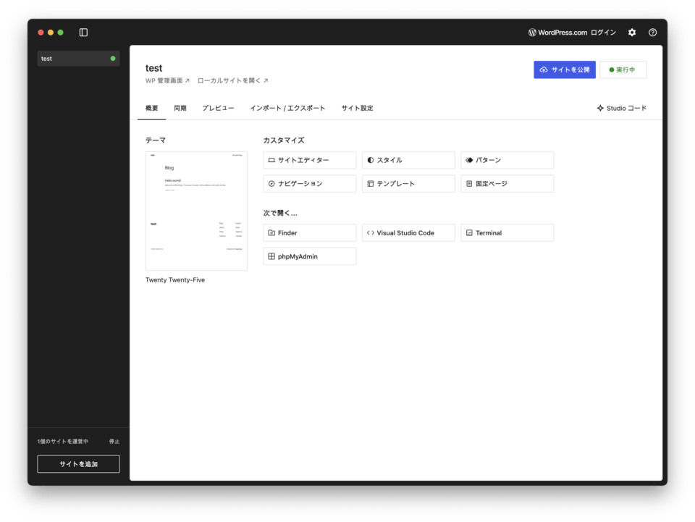This screenshot has width=695, height=522.
Task: Click the WordPress logo icon
Action: tap(532, 33)
